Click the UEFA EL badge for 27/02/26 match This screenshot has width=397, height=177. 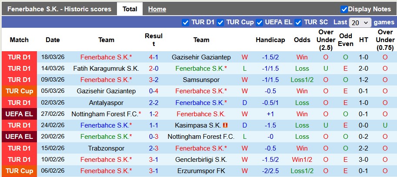(x=19, y=114)
